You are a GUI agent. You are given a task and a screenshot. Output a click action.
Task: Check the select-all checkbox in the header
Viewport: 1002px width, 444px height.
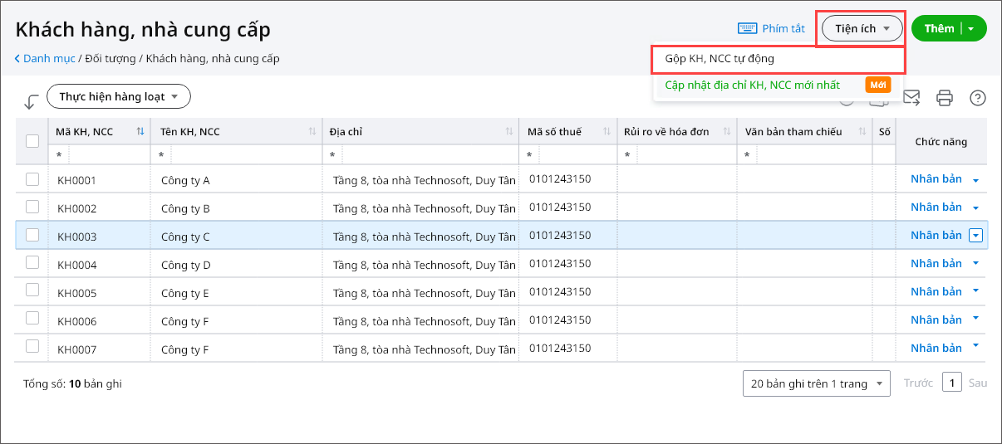point(32,141)
